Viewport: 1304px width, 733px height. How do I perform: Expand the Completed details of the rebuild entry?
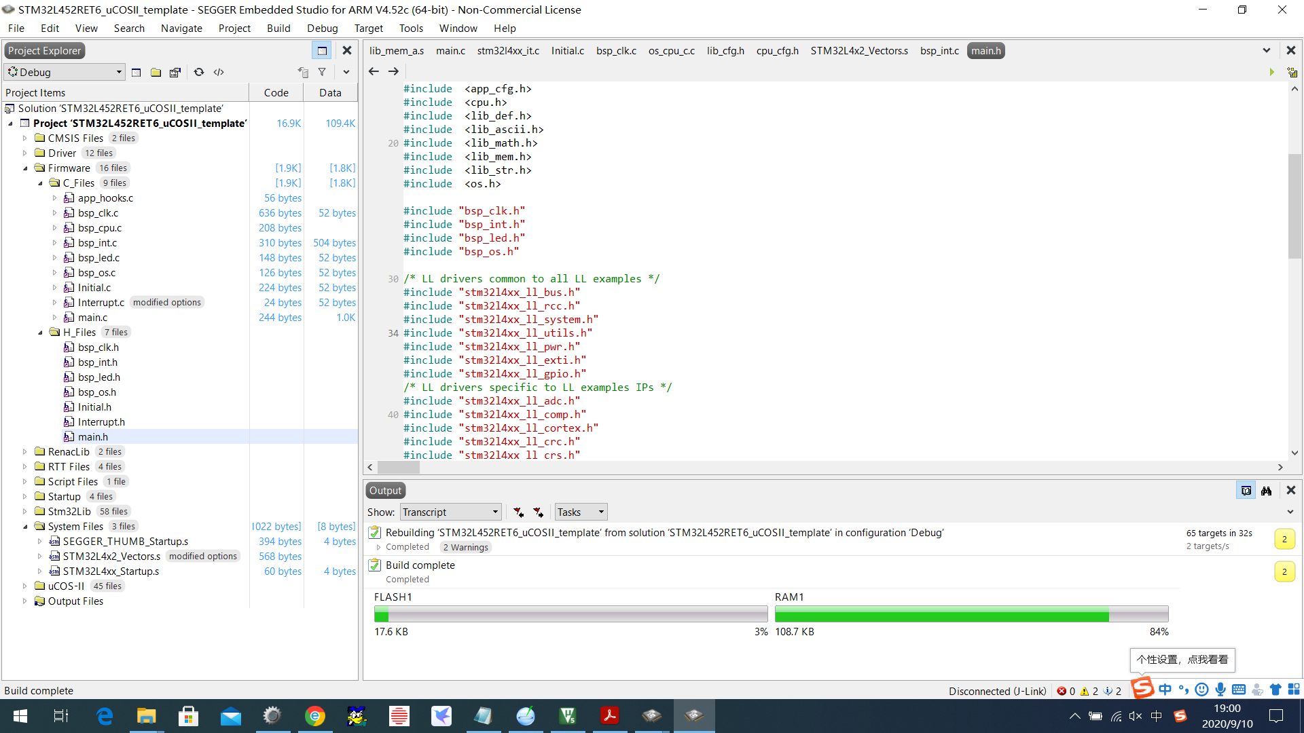pyautogui.click(x=378, y=547)
